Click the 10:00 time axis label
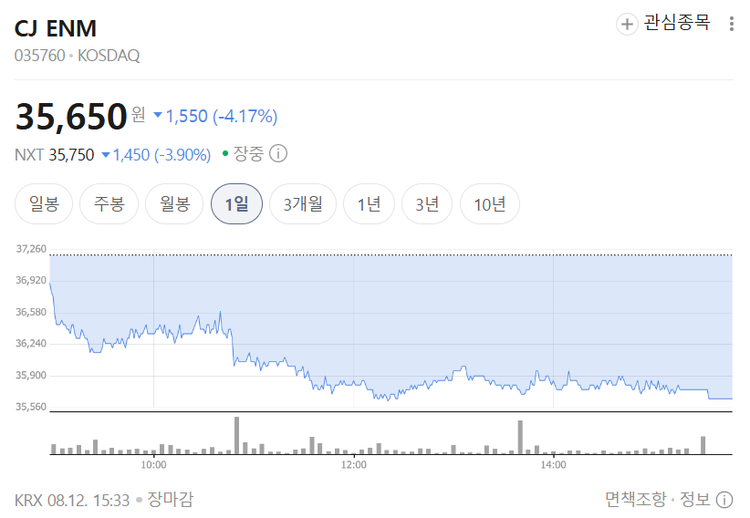The height and width of the screenshot is (518, 750). pyautogui.click(x=153, y=465)
